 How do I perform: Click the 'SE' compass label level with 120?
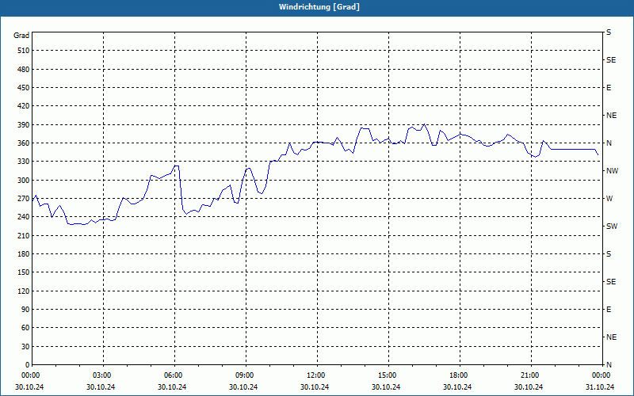pyautogui.click(x=611, y=282)
